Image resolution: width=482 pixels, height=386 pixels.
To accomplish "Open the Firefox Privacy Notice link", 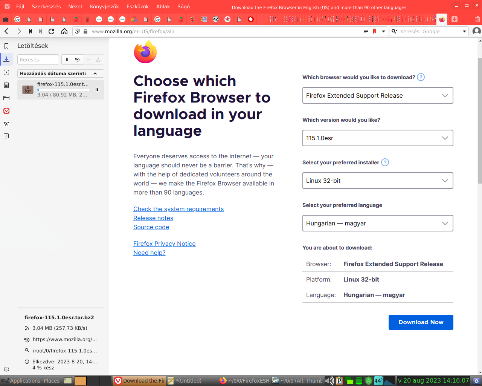I will tap(165, 244).
